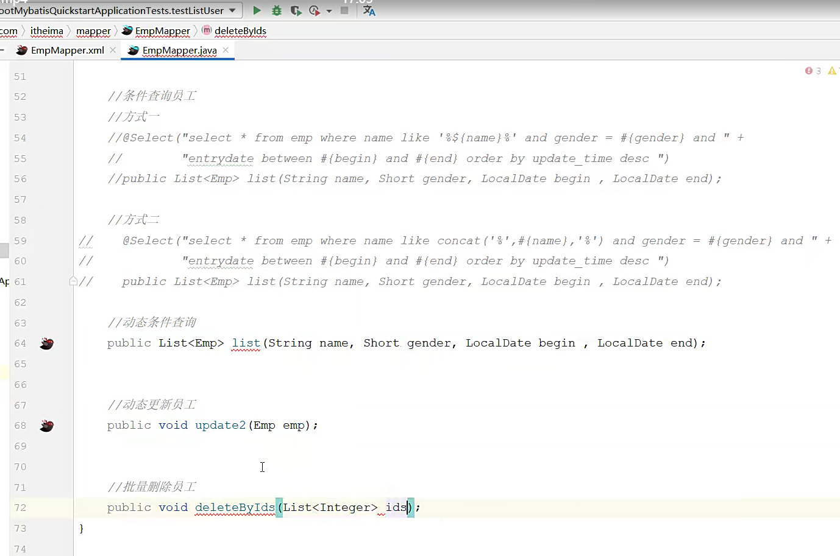Viewport: 840px width, 556px height.
Task: Click the comment '//批量删除员工'
Action: [x=152, y=487]
